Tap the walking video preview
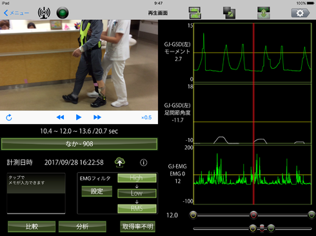Image resolution: width=316 pixels, height=236 pixels. point(79,65)
